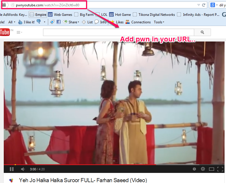Click the channel icon beside the video title
This screenshot has width=226, height=183.
point(11,180)
